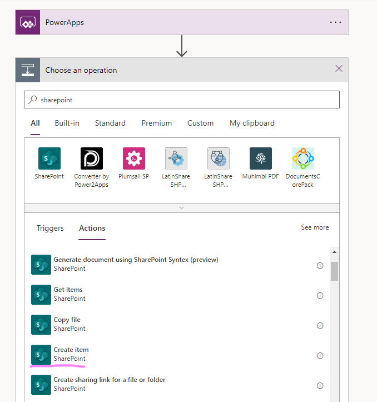Show info for Create item action

pos(320,356)
